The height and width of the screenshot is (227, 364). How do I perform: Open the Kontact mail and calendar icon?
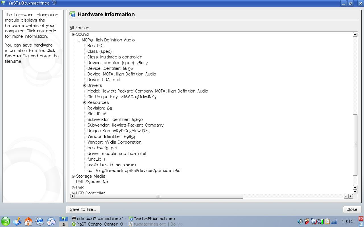[51, 221]
